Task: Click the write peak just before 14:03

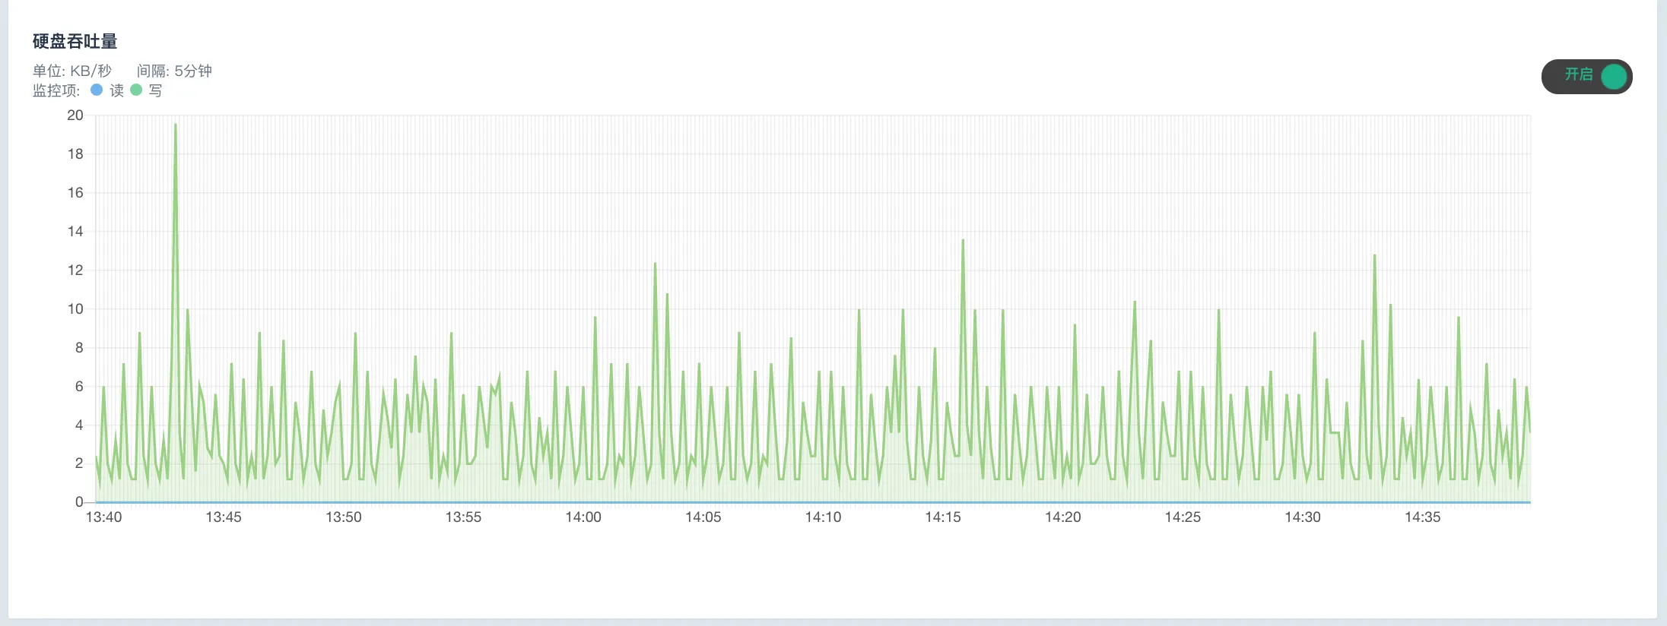Action: point(655,264)
